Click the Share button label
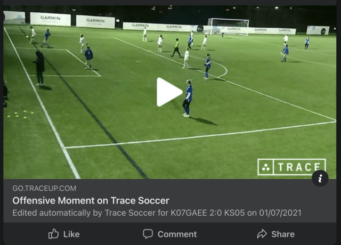 point(283,234)
